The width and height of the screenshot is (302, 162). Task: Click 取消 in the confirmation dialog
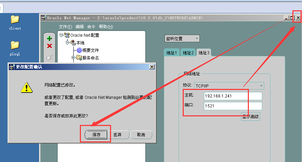pos(141,135)
